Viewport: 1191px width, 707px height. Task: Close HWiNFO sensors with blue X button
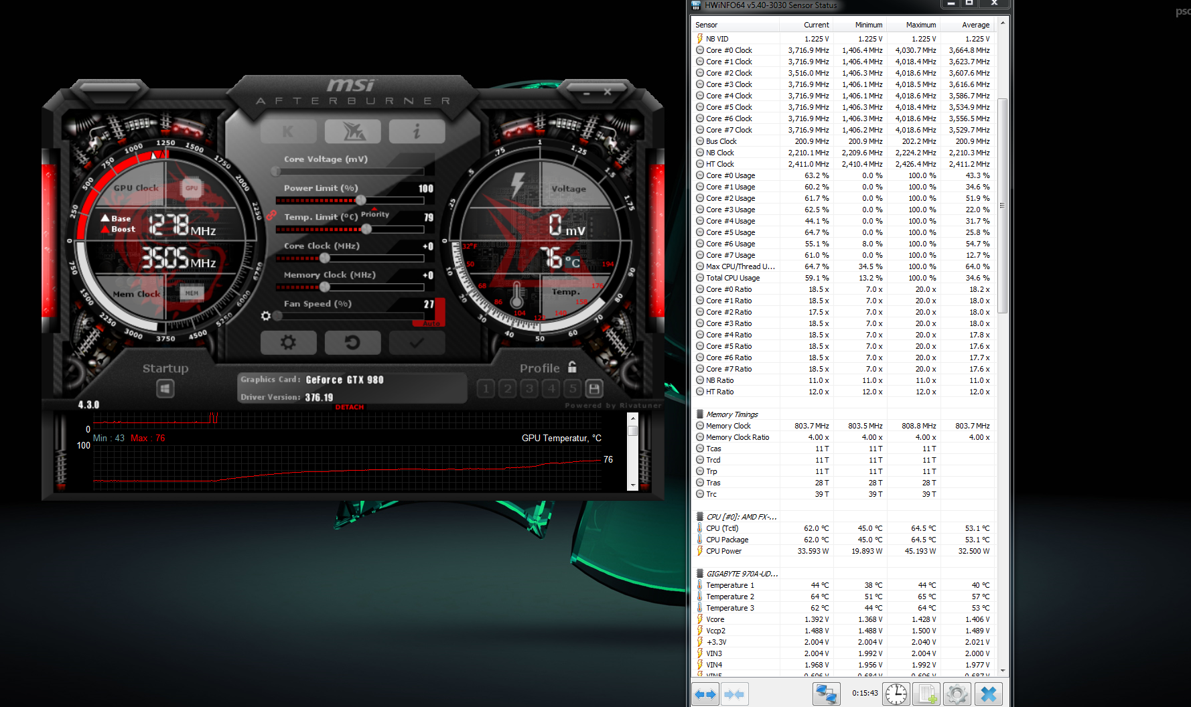(x=989, y=694)
